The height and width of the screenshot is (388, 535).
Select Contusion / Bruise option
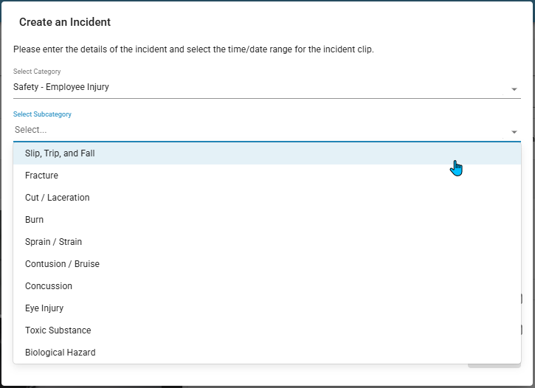[x=267, y=264]
